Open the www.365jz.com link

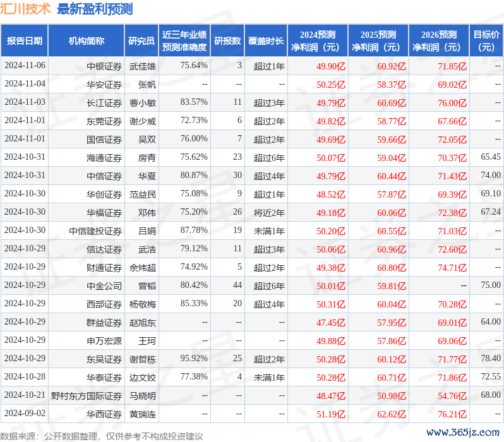[463, 432]
